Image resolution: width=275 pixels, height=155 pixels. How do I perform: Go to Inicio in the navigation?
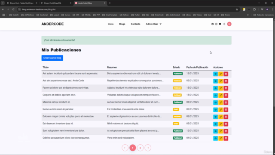tap(111, 24)
